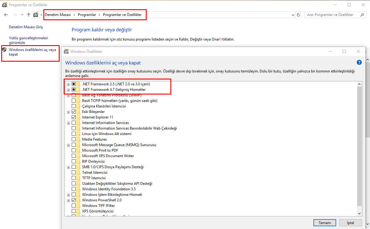Select the Windows TIFF IFilter row

[x=98, y=205]
